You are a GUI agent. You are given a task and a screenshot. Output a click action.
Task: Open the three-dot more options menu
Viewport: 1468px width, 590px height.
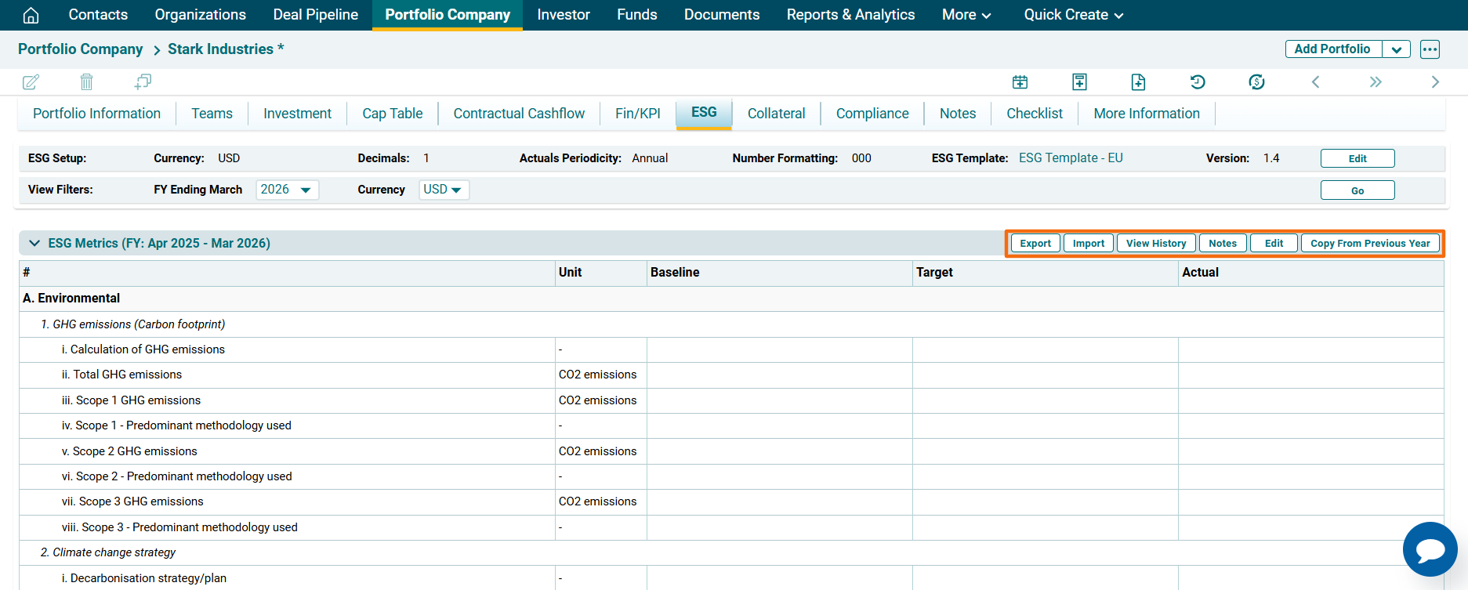click(1430, 49)
